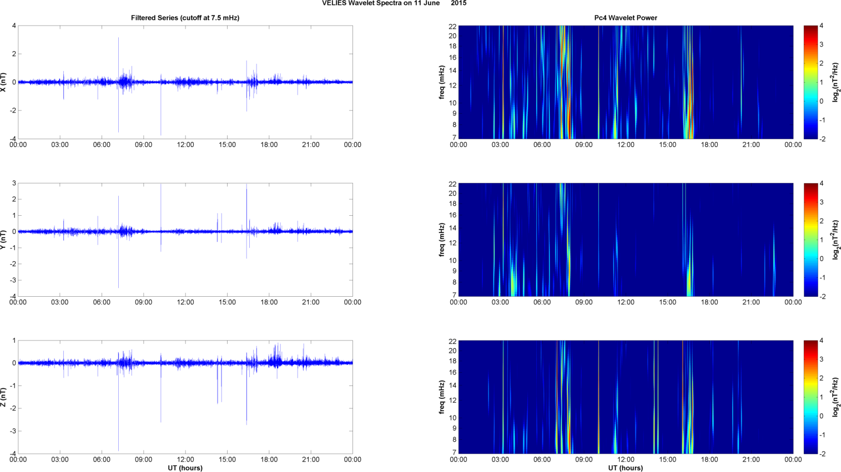Click the 21:00 tick under bottom spectrogram
The width and height of the screenshot is (841, 472).
coord(751,459)
